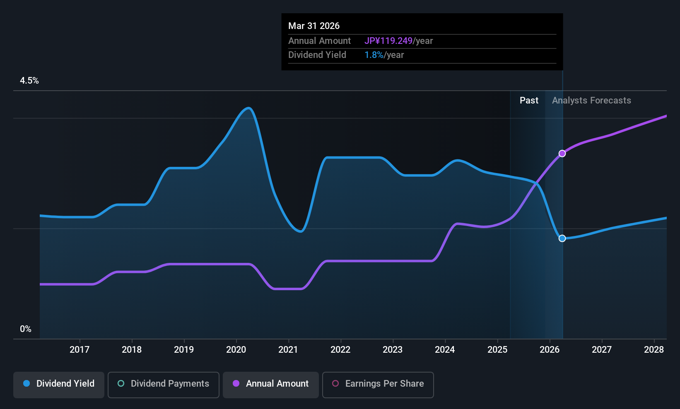Click the 2026 x-axis year label

550,350
